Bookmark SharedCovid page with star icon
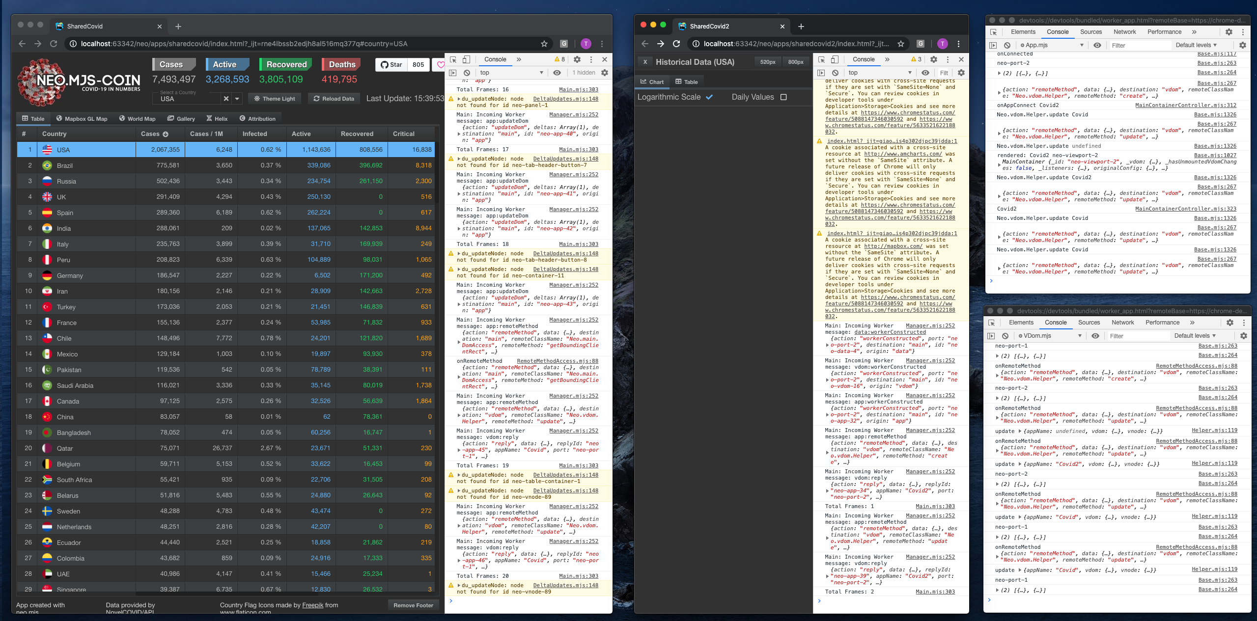 (x=544, y=44)
